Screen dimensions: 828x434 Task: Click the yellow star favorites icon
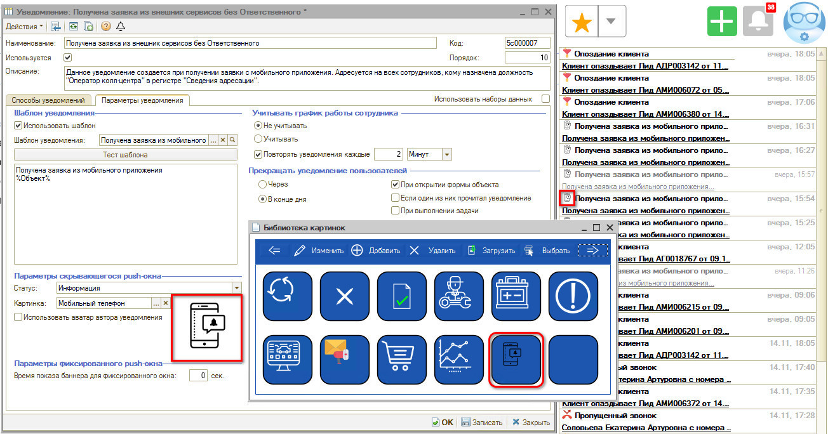click(582, 22)
